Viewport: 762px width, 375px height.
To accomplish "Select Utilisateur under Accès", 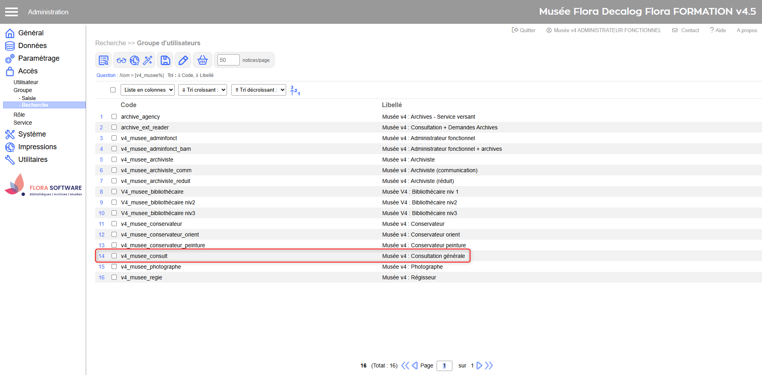I will [26, 82].
